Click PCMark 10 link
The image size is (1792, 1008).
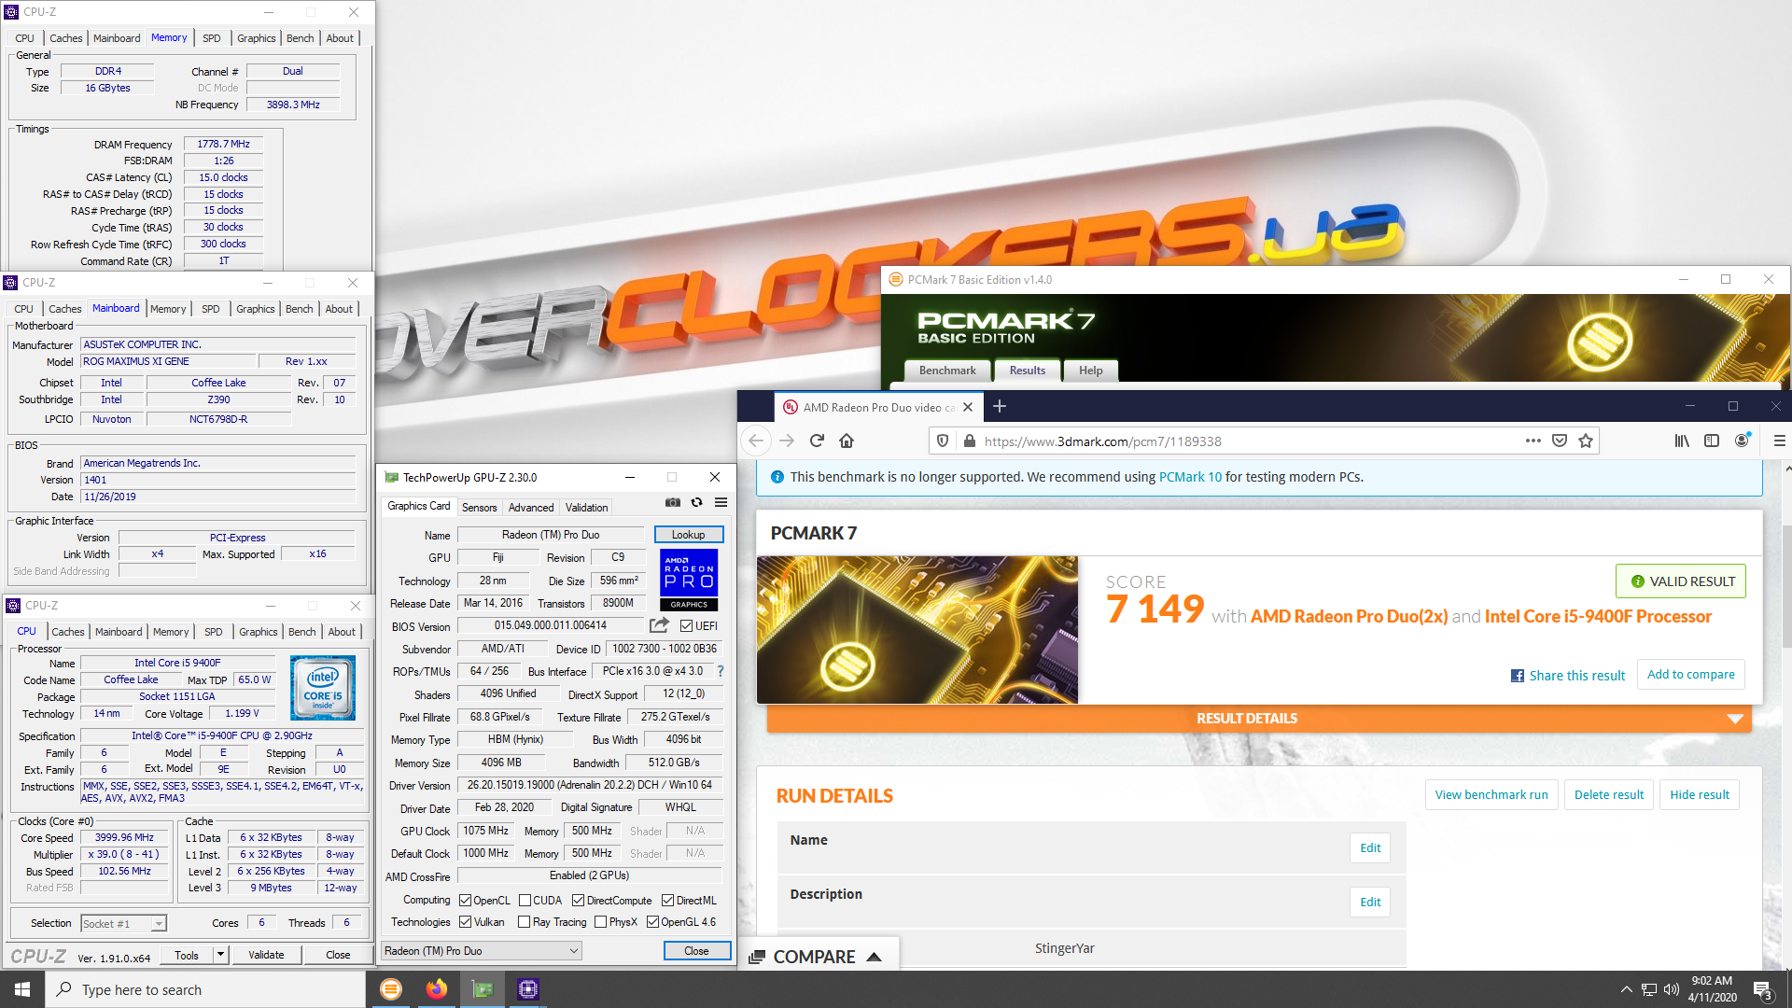click(1190, 477)
